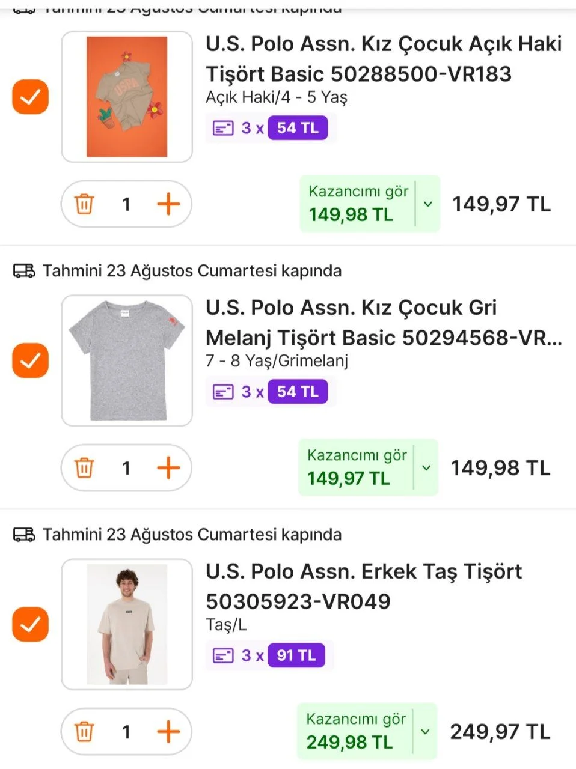The width and height of the screenshot is (576, 769).
Task: Add one more Gri Melanj t-shirt with plus
Action: [168, 468]
